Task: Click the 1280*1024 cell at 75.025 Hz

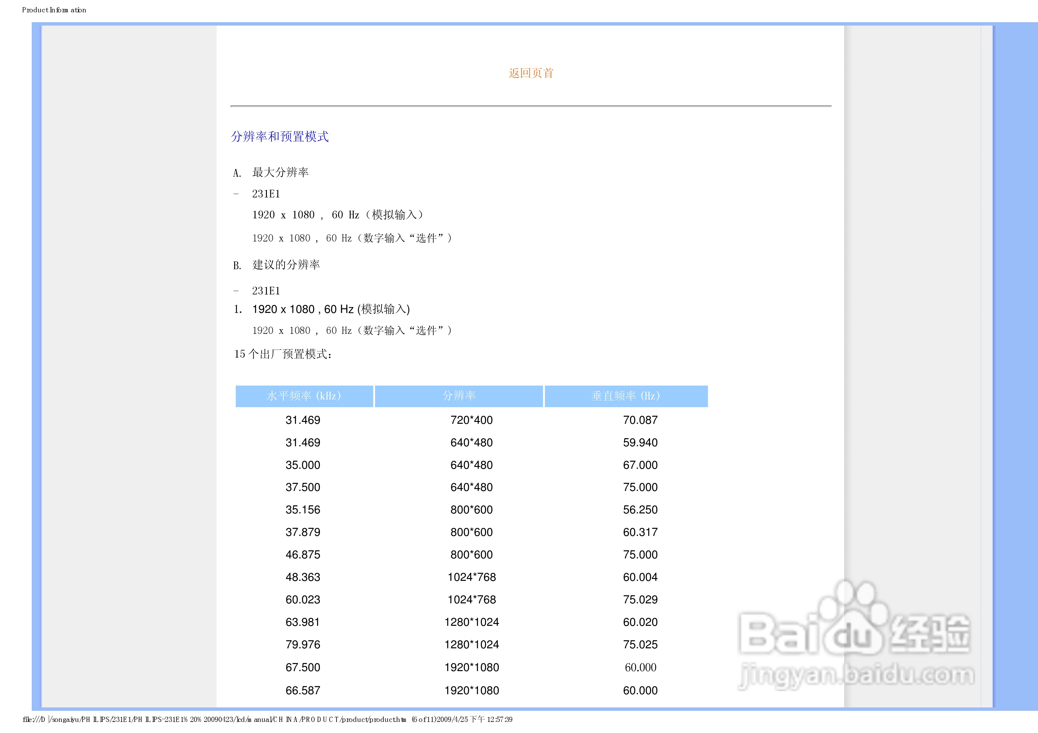Action: point(471,645)
